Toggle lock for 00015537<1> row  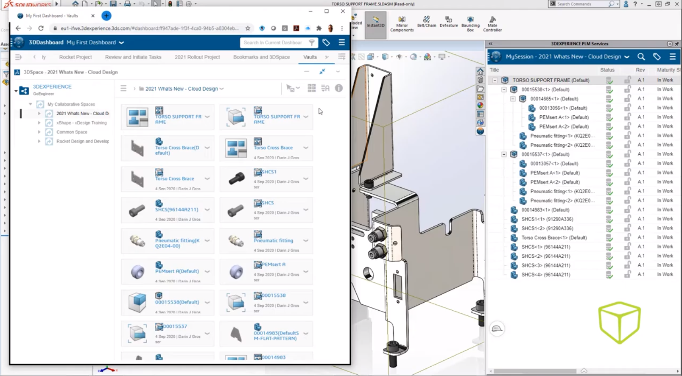tap(627, 154)
